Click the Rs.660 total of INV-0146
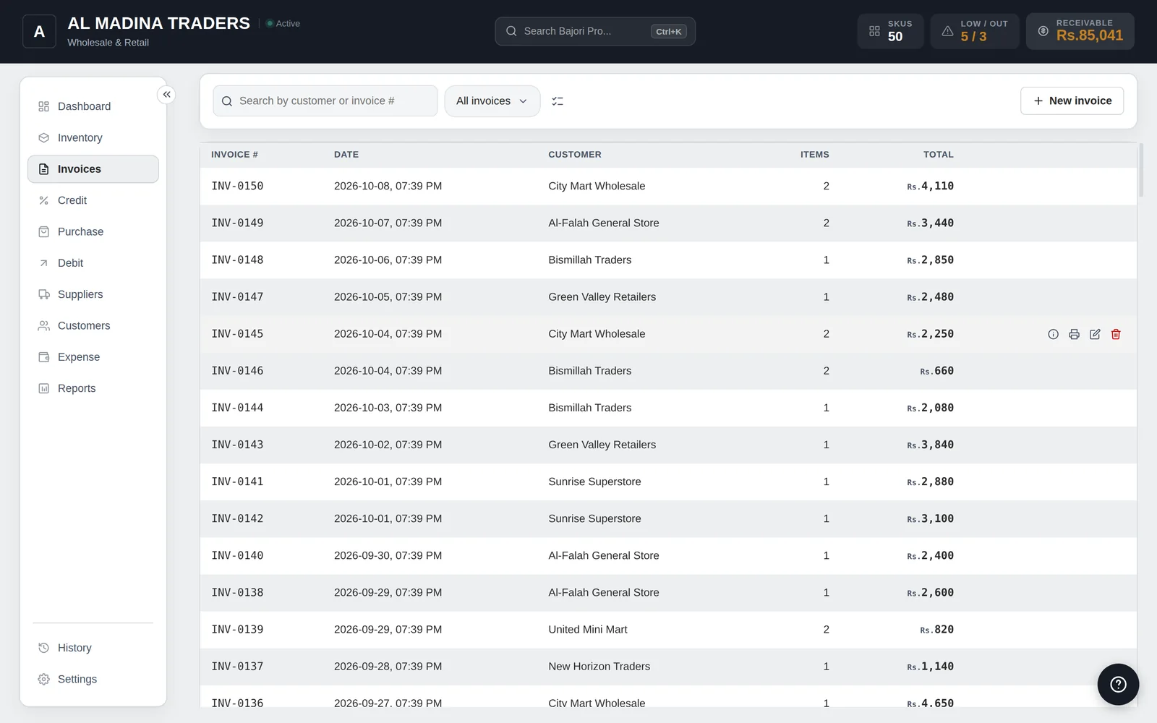 pyautogui.click(x=936, y=371)
